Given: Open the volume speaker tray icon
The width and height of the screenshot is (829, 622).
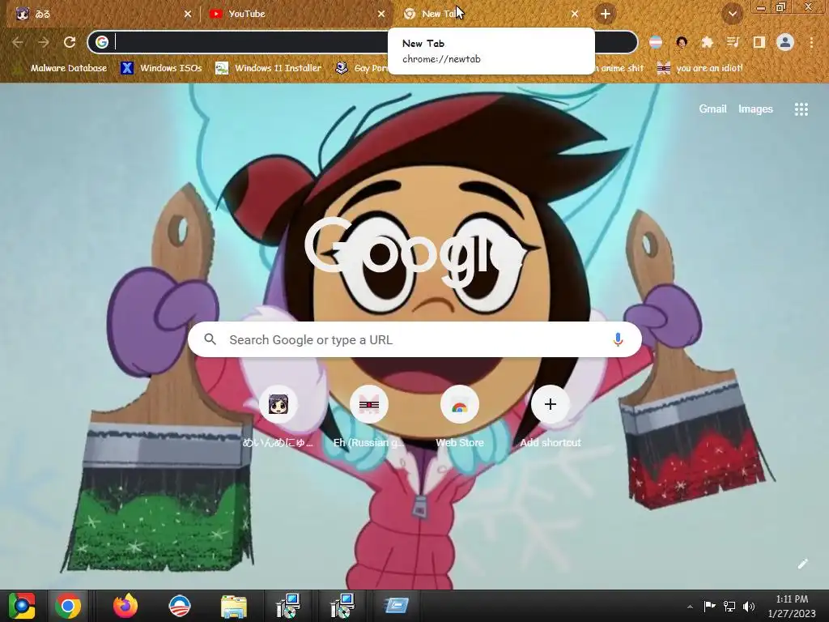Looking at the screenshot, I should 749,606.
